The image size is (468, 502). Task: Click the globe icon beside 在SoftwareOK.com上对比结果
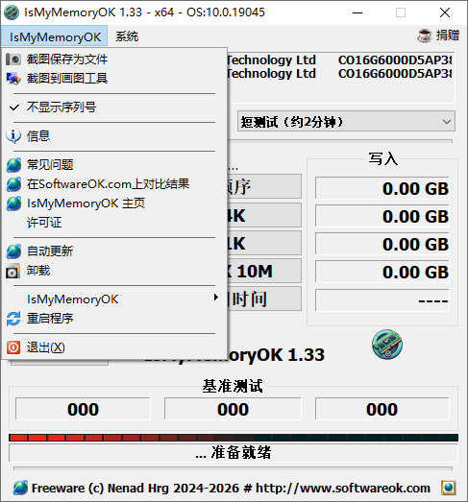tap(13, 184)
